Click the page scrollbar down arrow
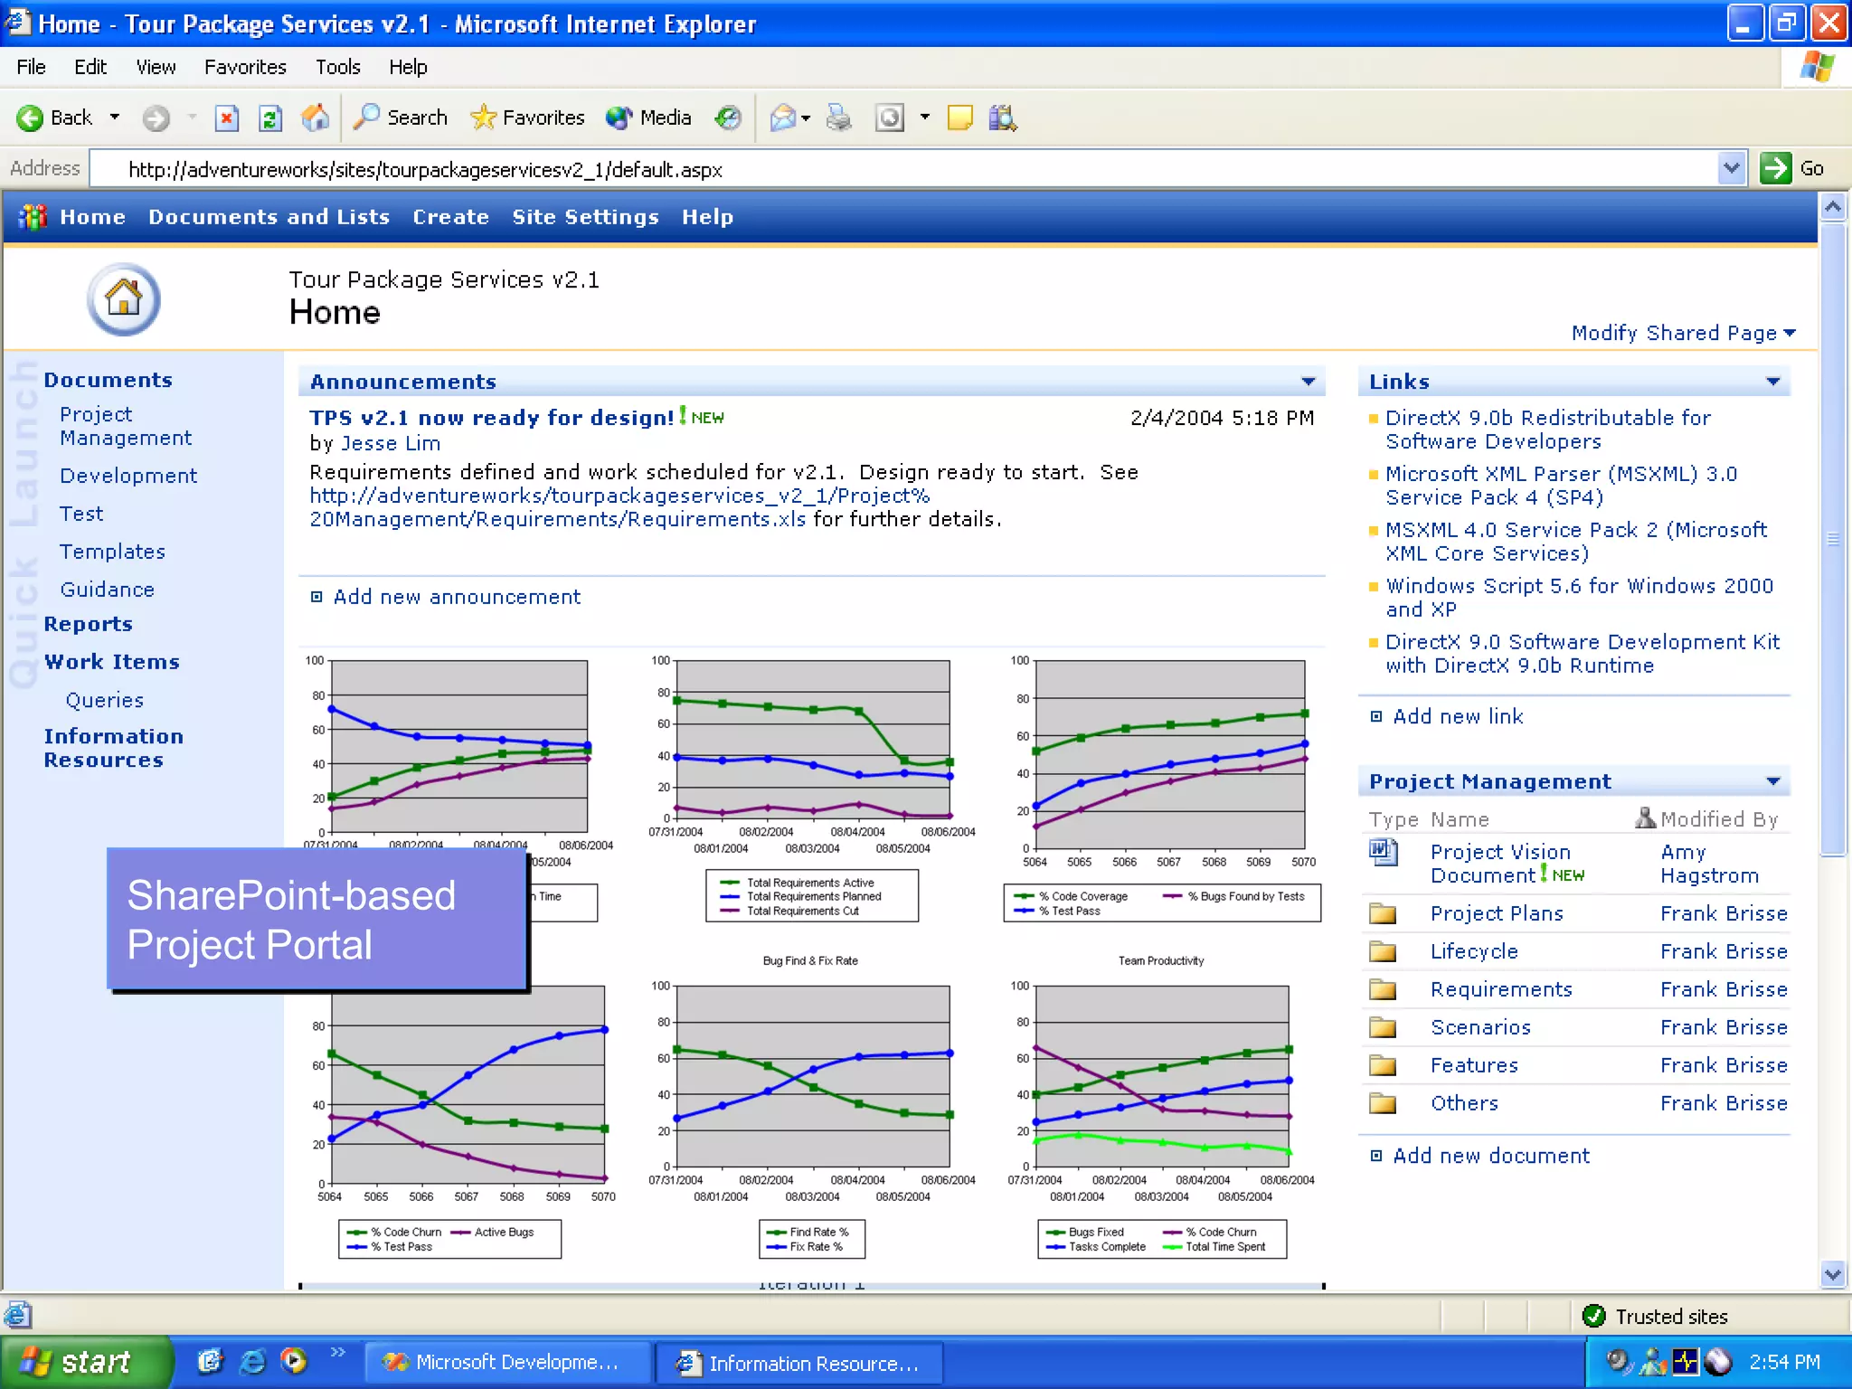The image size is (1852, 1389). [1833, 1274]
